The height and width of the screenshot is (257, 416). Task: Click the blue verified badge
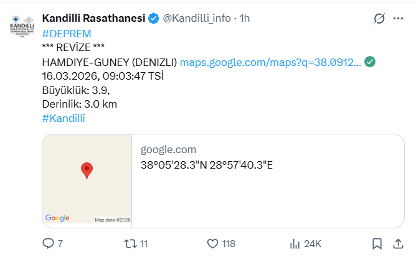(154, 19)
